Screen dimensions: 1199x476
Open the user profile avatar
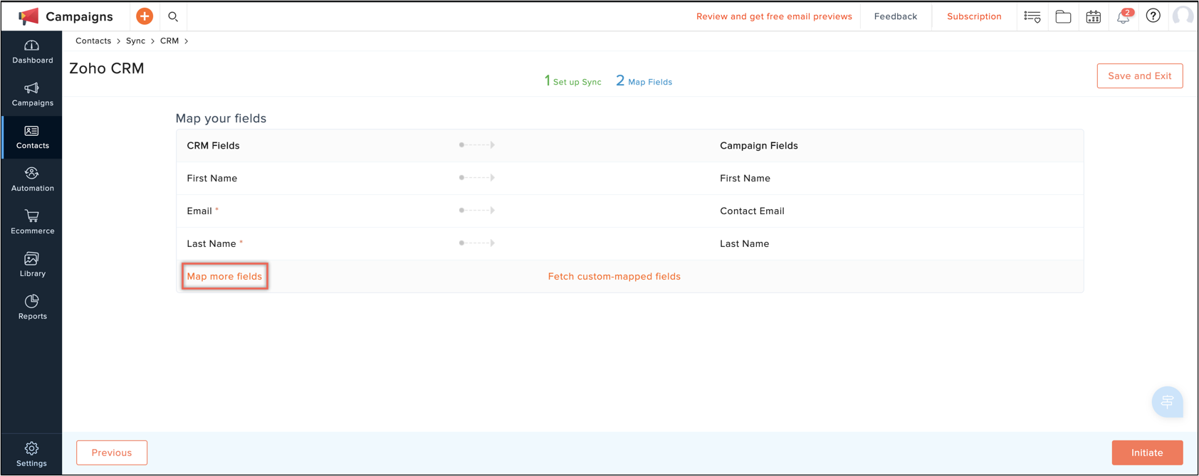(x=1183, y=16)
